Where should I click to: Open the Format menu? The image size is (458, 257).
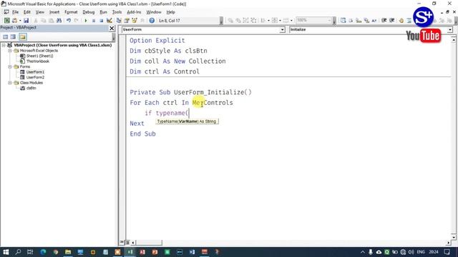coord(71,12)
